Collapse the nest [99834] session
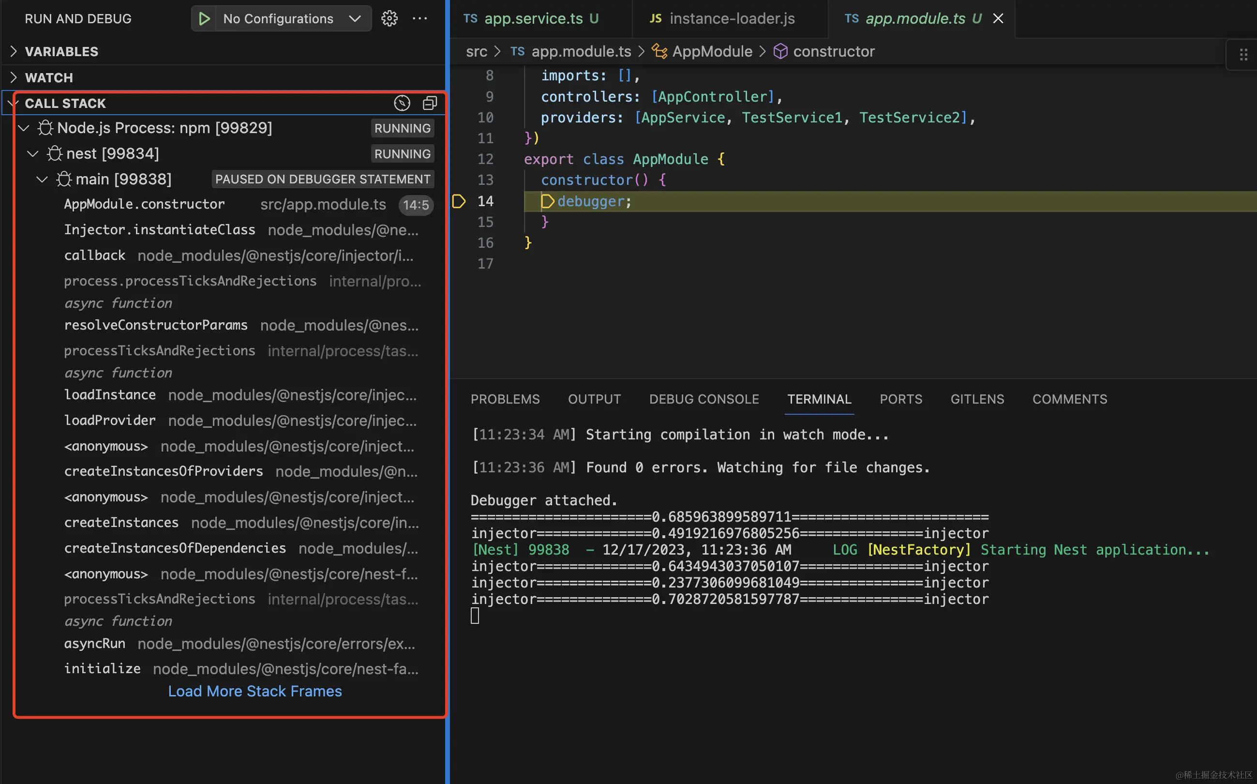This screenshot has height=784, width=1257. click(x=32, y=153)
